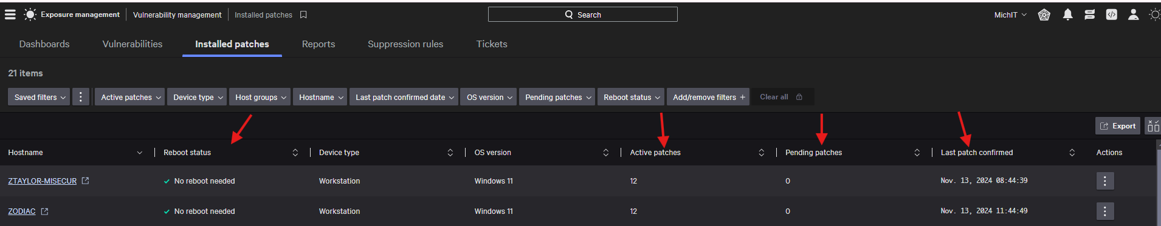The height and width of the screenshot is (226, 1161).
Task: Open actions menu for ZODIAC row
Action: point(1105,211)
